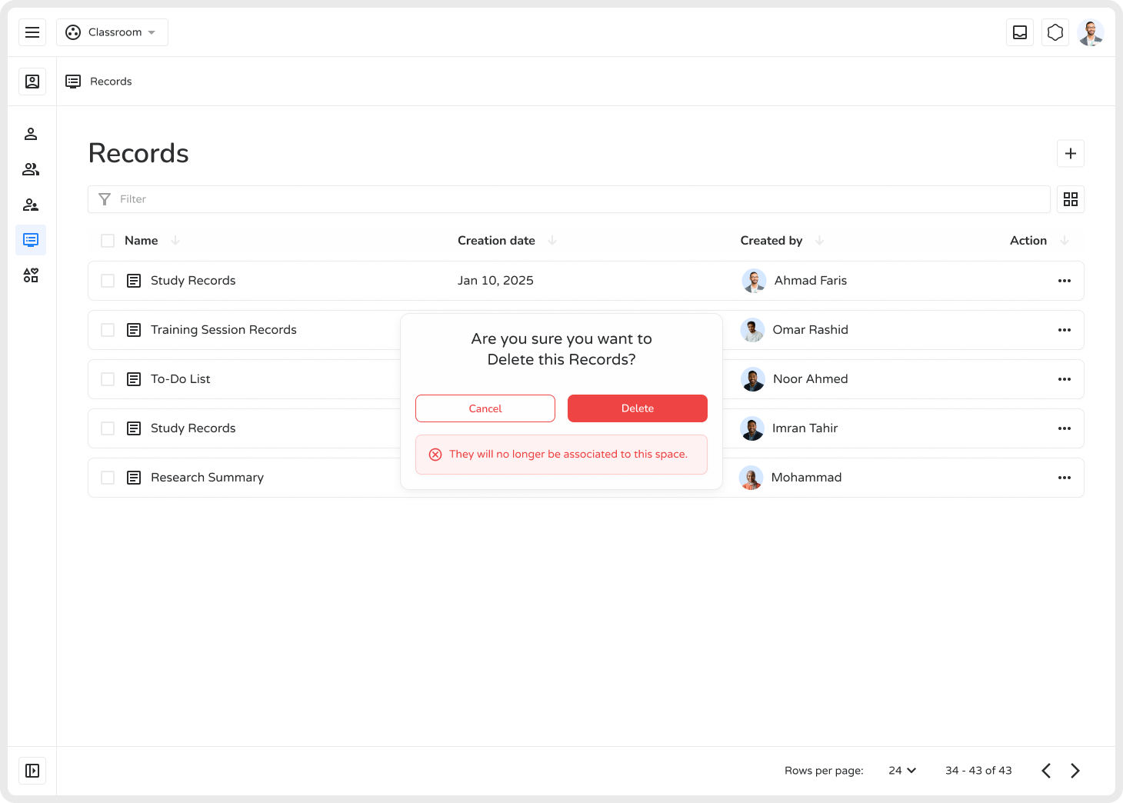The width and height of the screenshot is (1123, 803).
Task: Click the hexagon icon in header
Action: point(1055,32)
